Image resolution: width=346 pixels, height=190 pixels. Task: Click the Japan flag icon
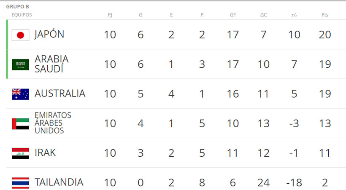[20, 35]
